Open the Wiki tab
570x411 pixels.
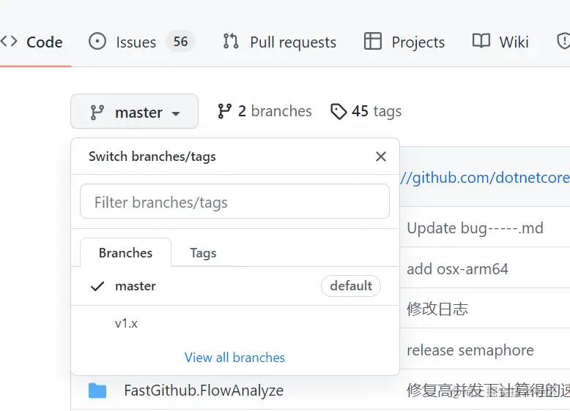pos(500,42)
